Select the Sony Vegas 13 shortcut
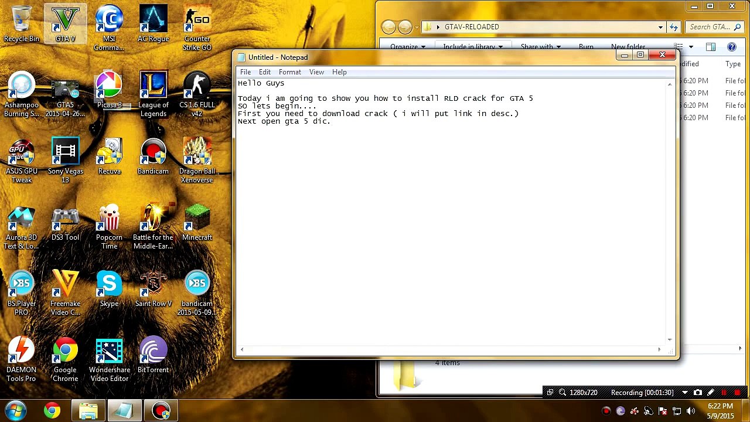The width and height of the screenshot is (750, 422). (x=65, y=161)
